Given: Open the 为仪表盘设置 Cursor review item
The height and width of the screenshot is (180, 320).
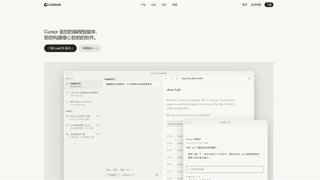Looking at the screenshot, I should [83, 126].
